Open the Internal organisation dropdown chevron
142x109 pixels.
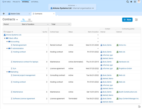click(93, 8)
